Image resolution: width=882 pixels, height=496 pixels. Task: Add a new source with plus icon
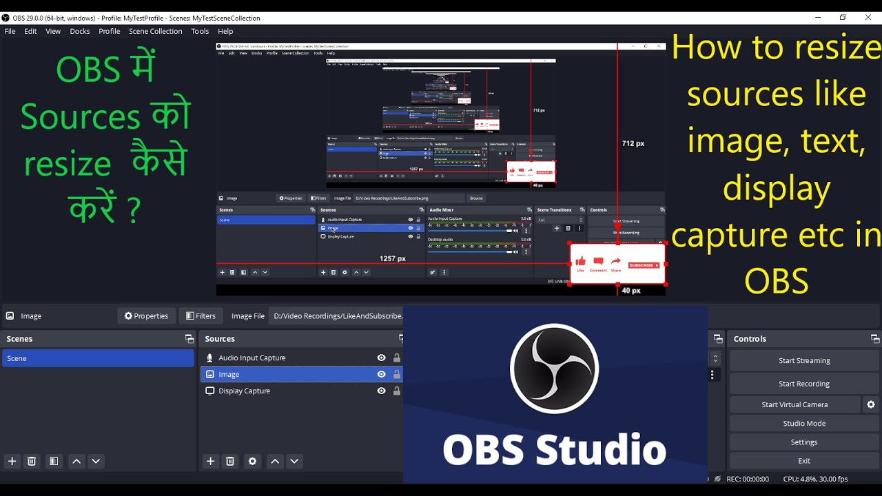(210, 461)
